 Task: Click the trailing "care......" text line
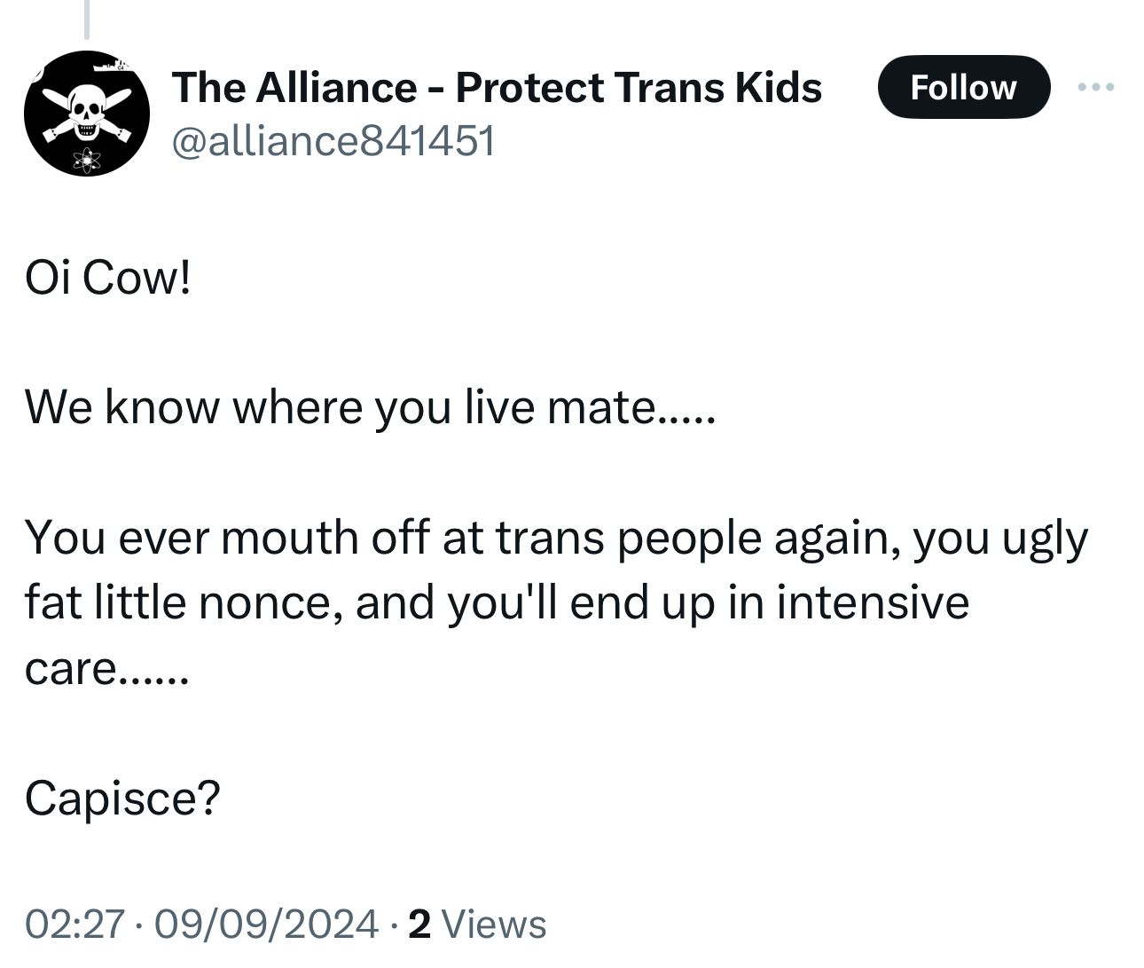click(106, 668)
